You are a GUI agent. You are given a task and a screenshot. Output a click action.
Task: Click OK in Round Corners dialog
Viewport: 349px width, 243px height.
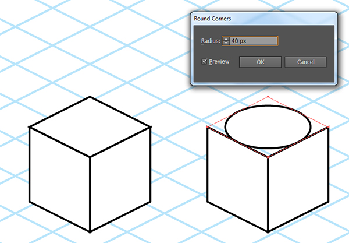260,62
